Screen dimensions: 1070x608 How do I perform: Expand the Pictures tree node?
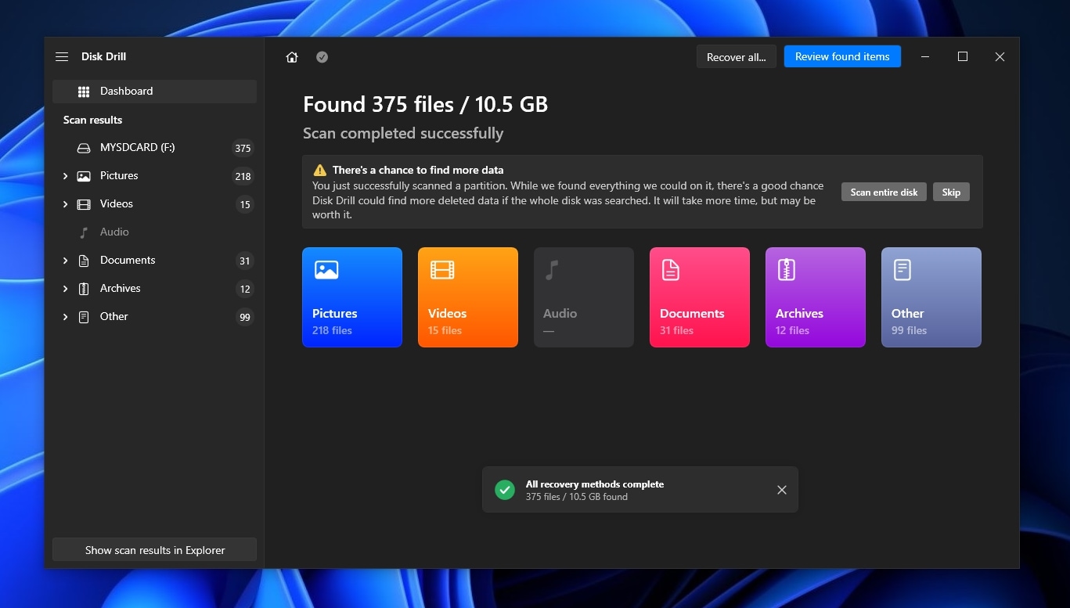click(65, 176)
